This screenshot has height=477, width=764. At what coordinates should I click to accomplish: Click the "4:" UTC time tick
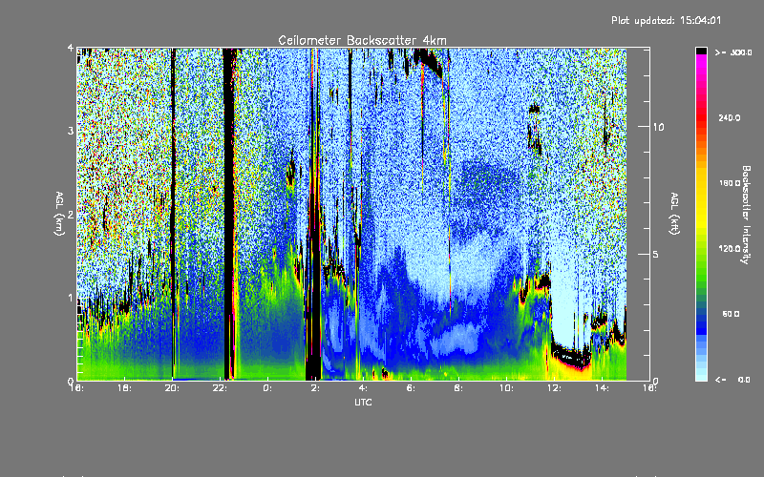363,388
